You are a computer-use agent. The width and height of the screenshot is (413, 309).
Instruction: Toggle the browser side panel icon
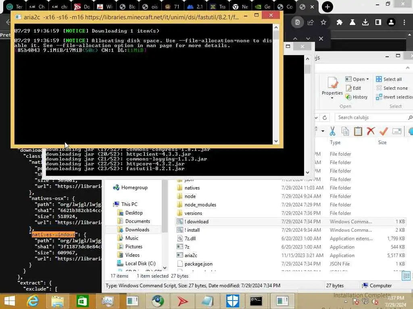tap(378, 23)
